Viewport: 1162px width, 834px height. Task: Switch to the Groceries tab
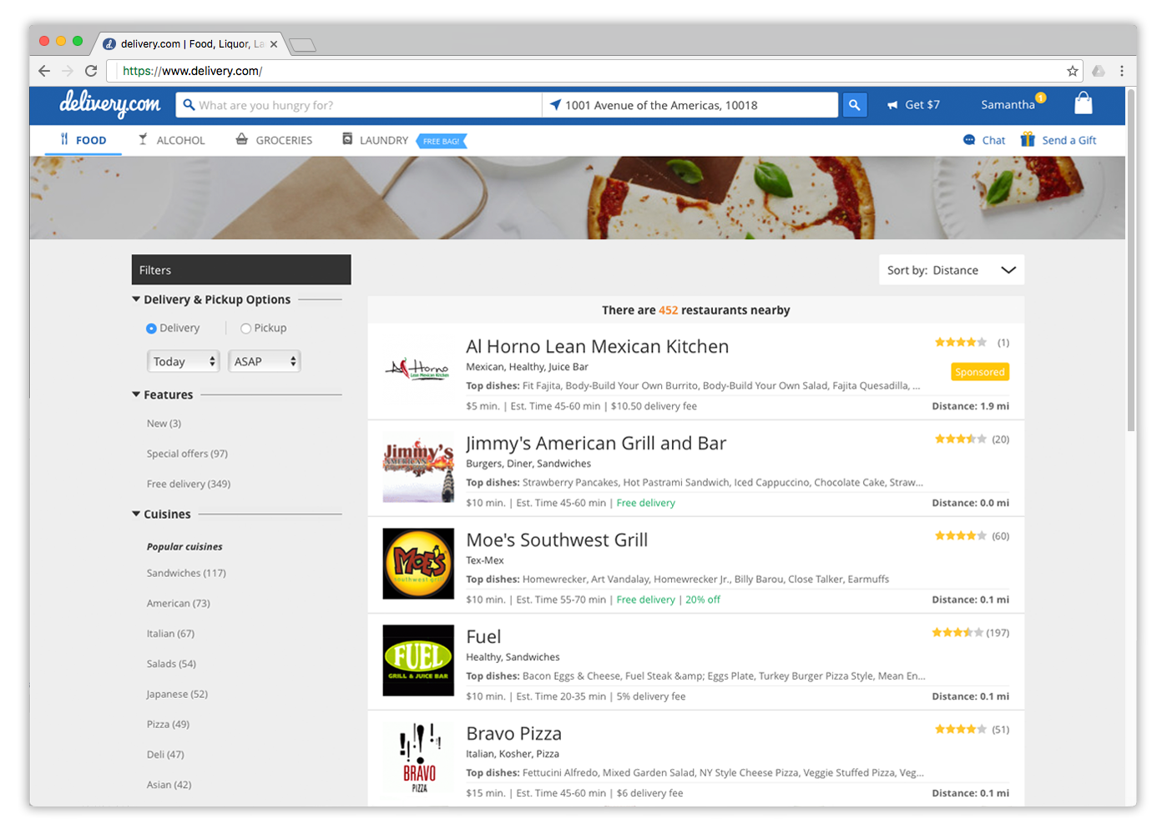coord(274,140)
